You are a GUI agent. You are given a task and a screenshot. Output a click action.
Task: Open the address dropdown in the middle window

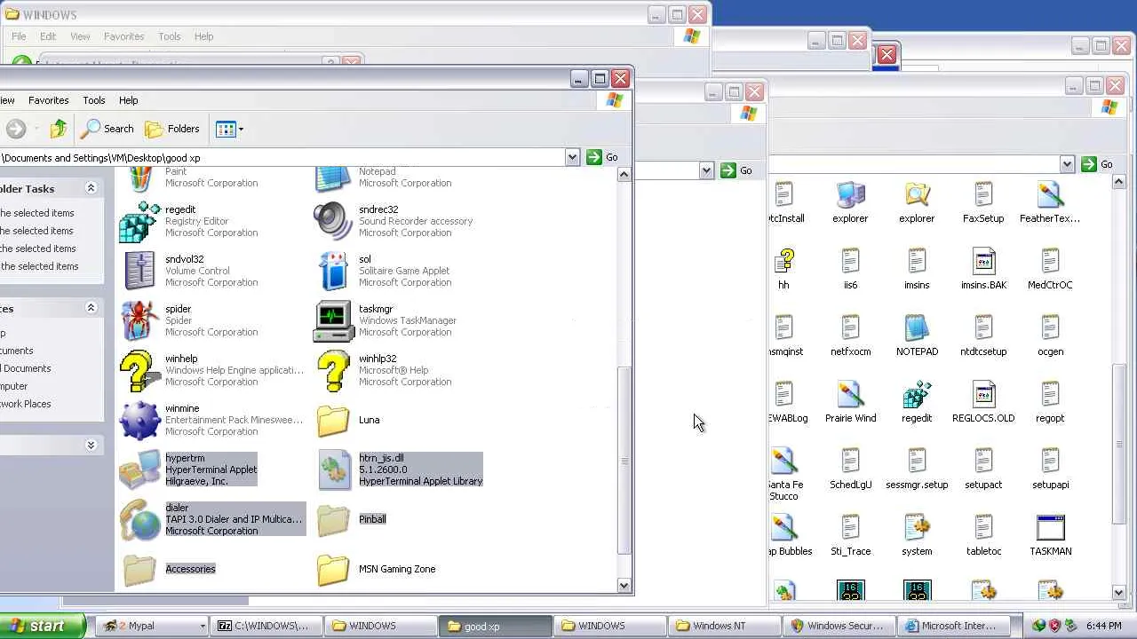[x=706, y=170]
